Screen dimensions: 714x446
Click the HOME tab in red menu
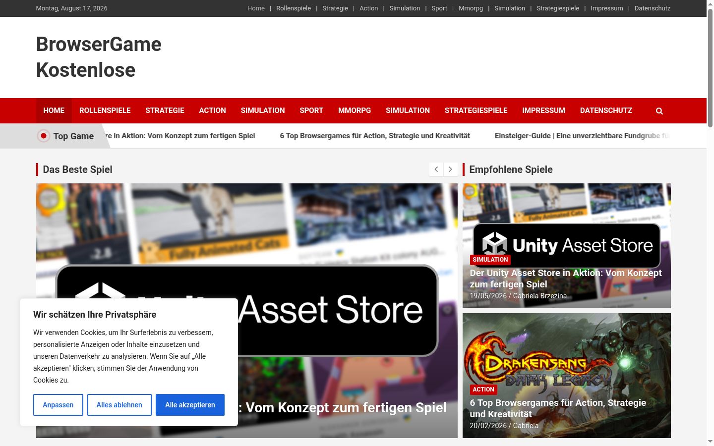54,111
